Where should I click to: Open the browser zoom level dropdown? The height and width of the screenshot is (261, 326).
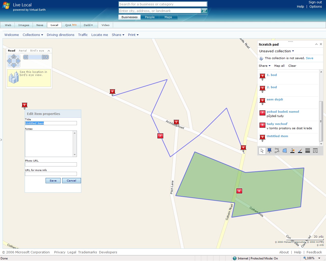click(x=319, y=258)
